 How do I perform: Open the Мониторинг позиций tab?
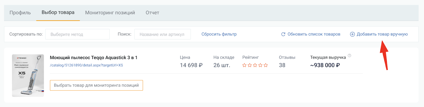[110, 12]
